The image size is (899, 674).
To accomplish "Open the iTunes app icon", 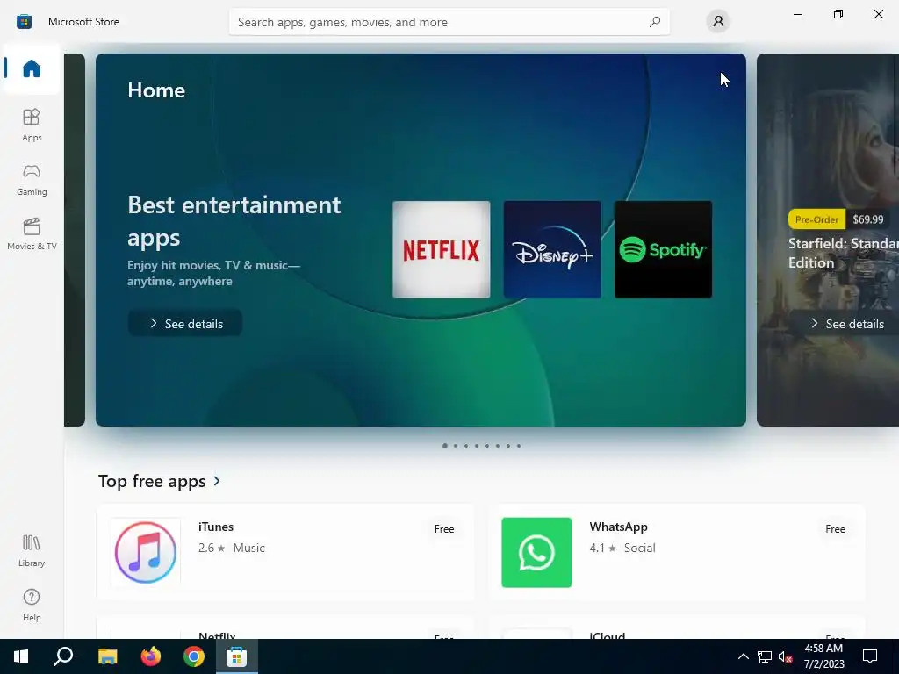I will click(x=146, y=553).
